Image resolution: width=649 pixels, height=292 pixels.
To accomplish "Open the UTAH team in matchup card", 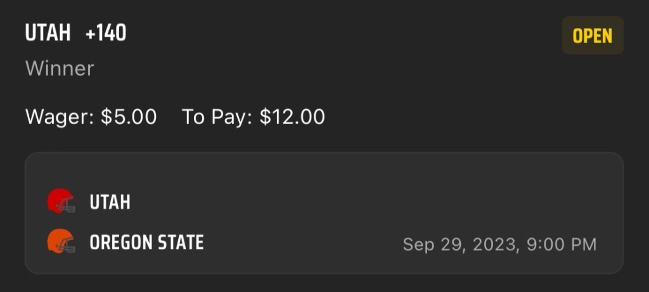I will [110, 203].
